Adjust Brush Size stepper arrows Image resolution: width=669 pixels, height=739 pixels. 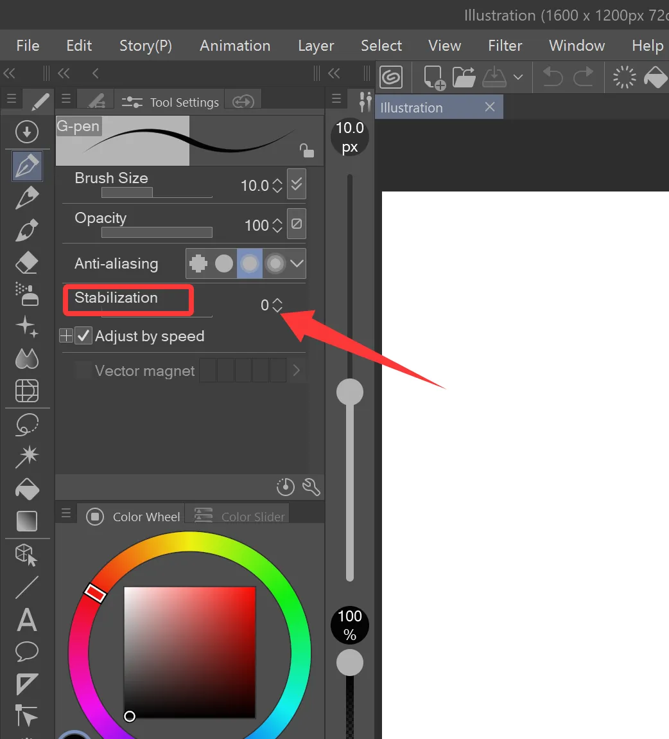pyautogui.click(x=277, y=185)
